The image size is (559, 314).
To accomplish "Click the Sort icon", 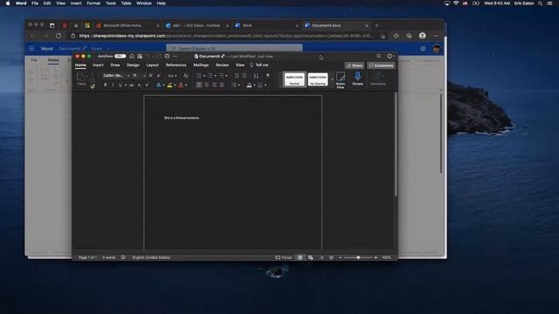I will pos(256,76).
